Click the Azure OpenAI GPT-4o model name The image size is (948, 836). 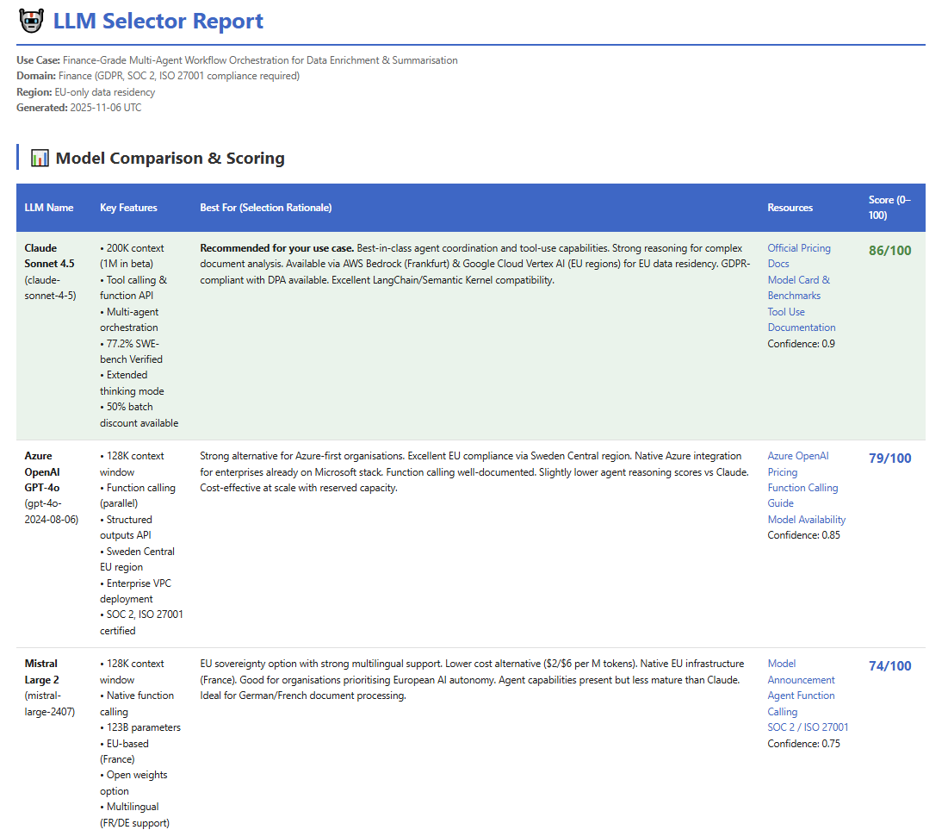point(42,471)
